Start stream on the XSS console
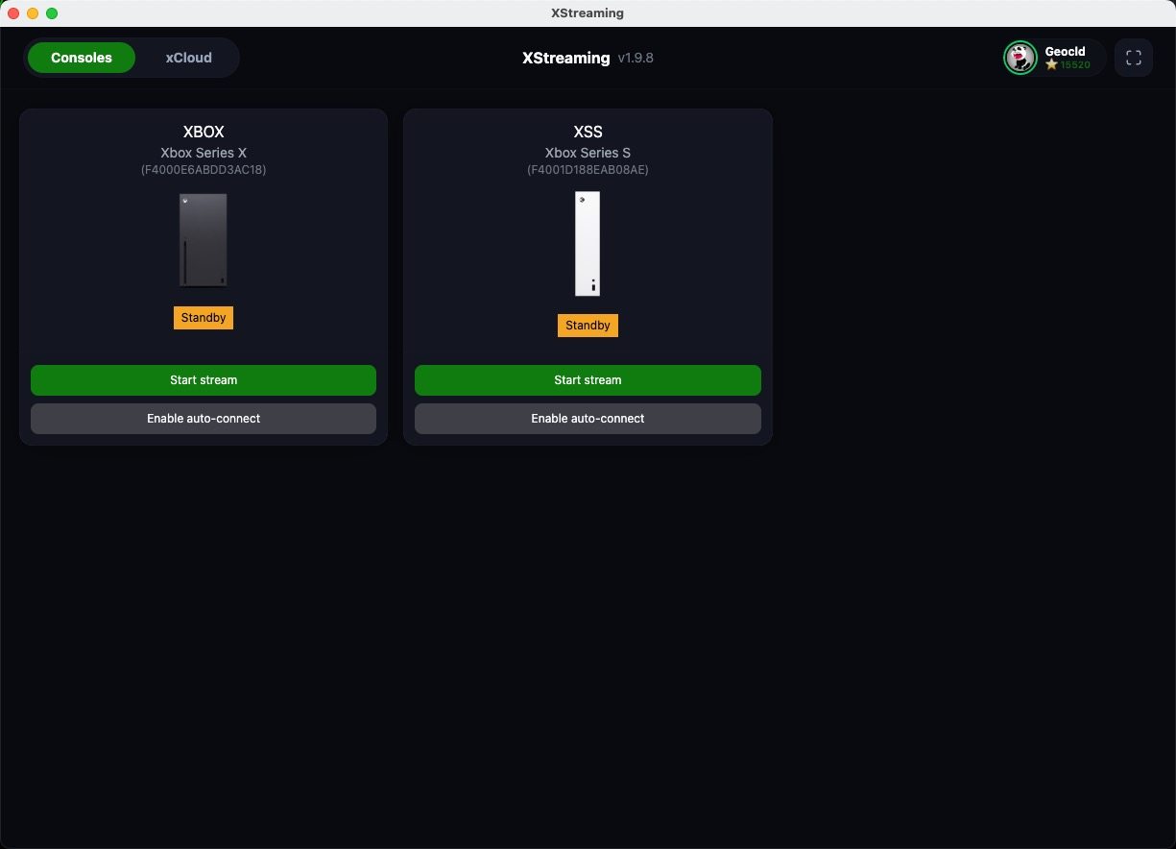This screenshot has height=849, width=1176. [x=588, y=380]
